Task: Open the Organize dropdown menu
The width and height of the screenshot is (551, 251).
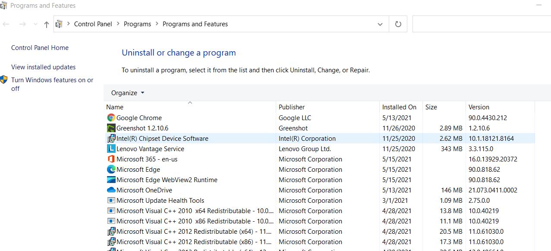Action: pos(128,93)
